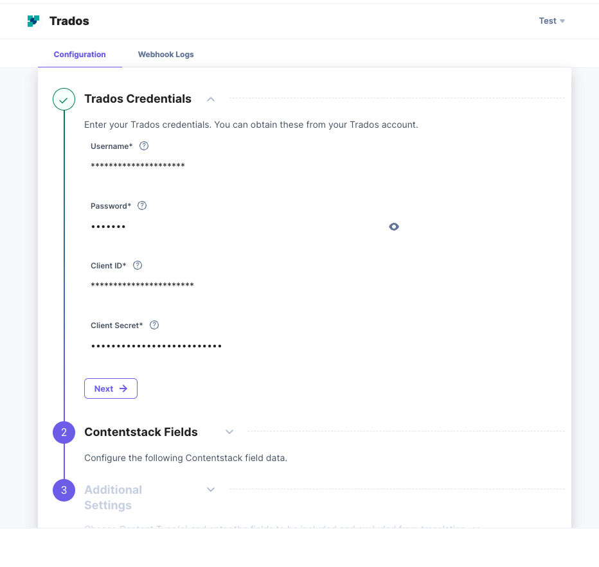Click the Password help question-mark icon
This screenshot has height=567, width=599.
click(142, 205)
